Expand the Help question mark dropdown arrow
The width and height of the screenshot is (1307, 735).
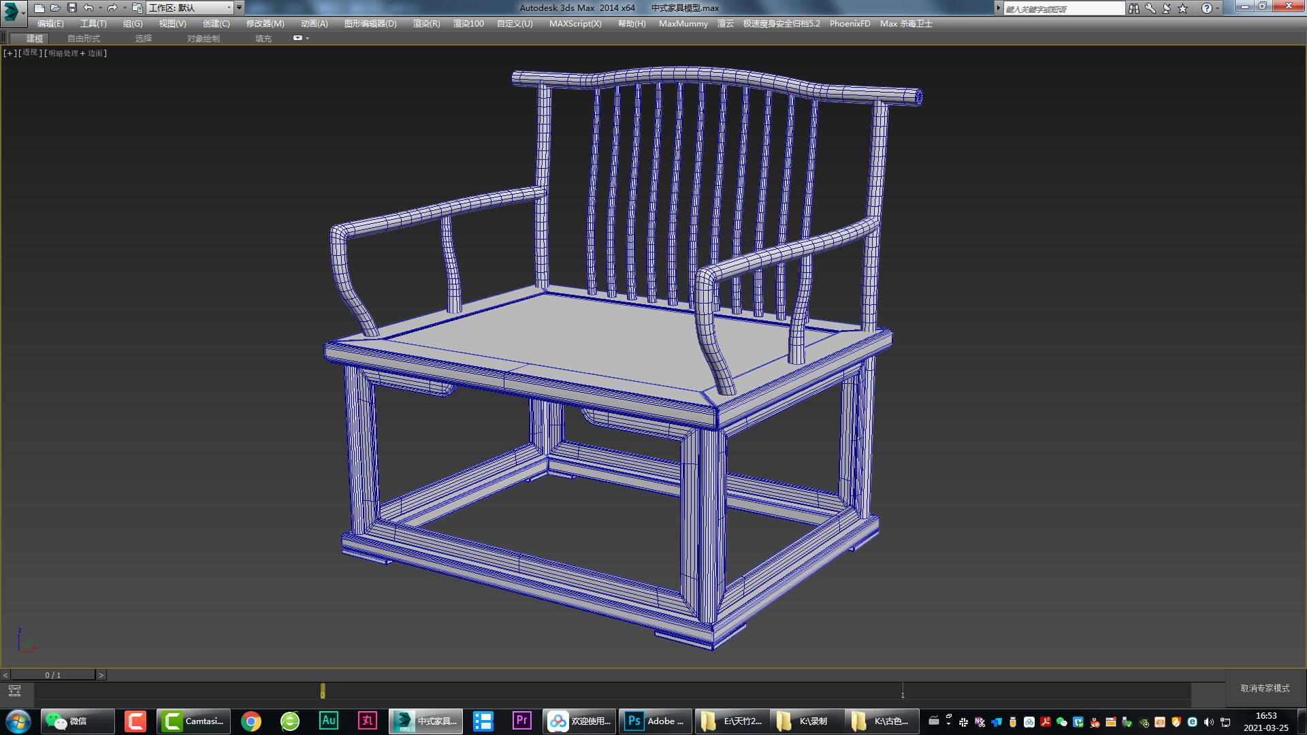[x=1218, y=8]
